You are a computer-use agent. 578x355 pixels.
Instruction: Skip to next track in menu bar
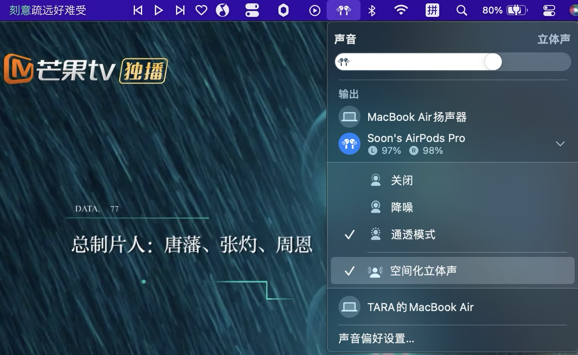coord(180,10)
